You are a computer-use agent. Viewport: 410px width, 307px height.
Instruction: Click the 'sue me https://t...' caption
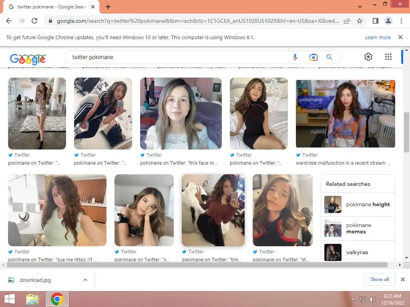[52, 259]
